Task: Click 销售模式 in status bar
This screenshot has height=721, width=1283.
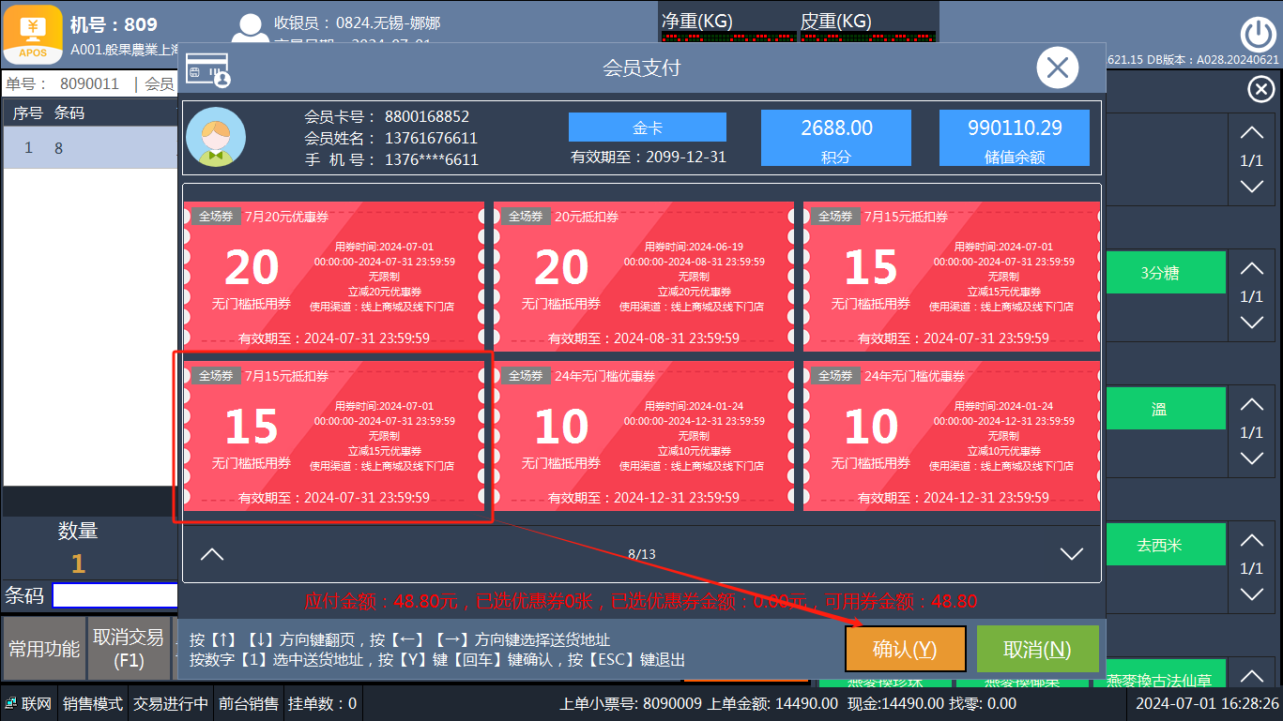Action: (x=92, y=704)
